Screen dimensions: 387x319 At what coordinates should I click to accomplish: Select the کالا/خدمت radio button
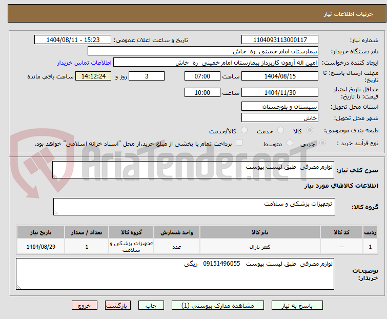point(244,130)
